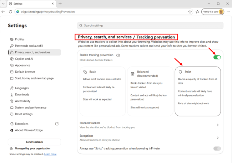Click the help icon next to Enable tracking prevention
The width and height of the screenshot is (232, 163).
pos(118,55)
